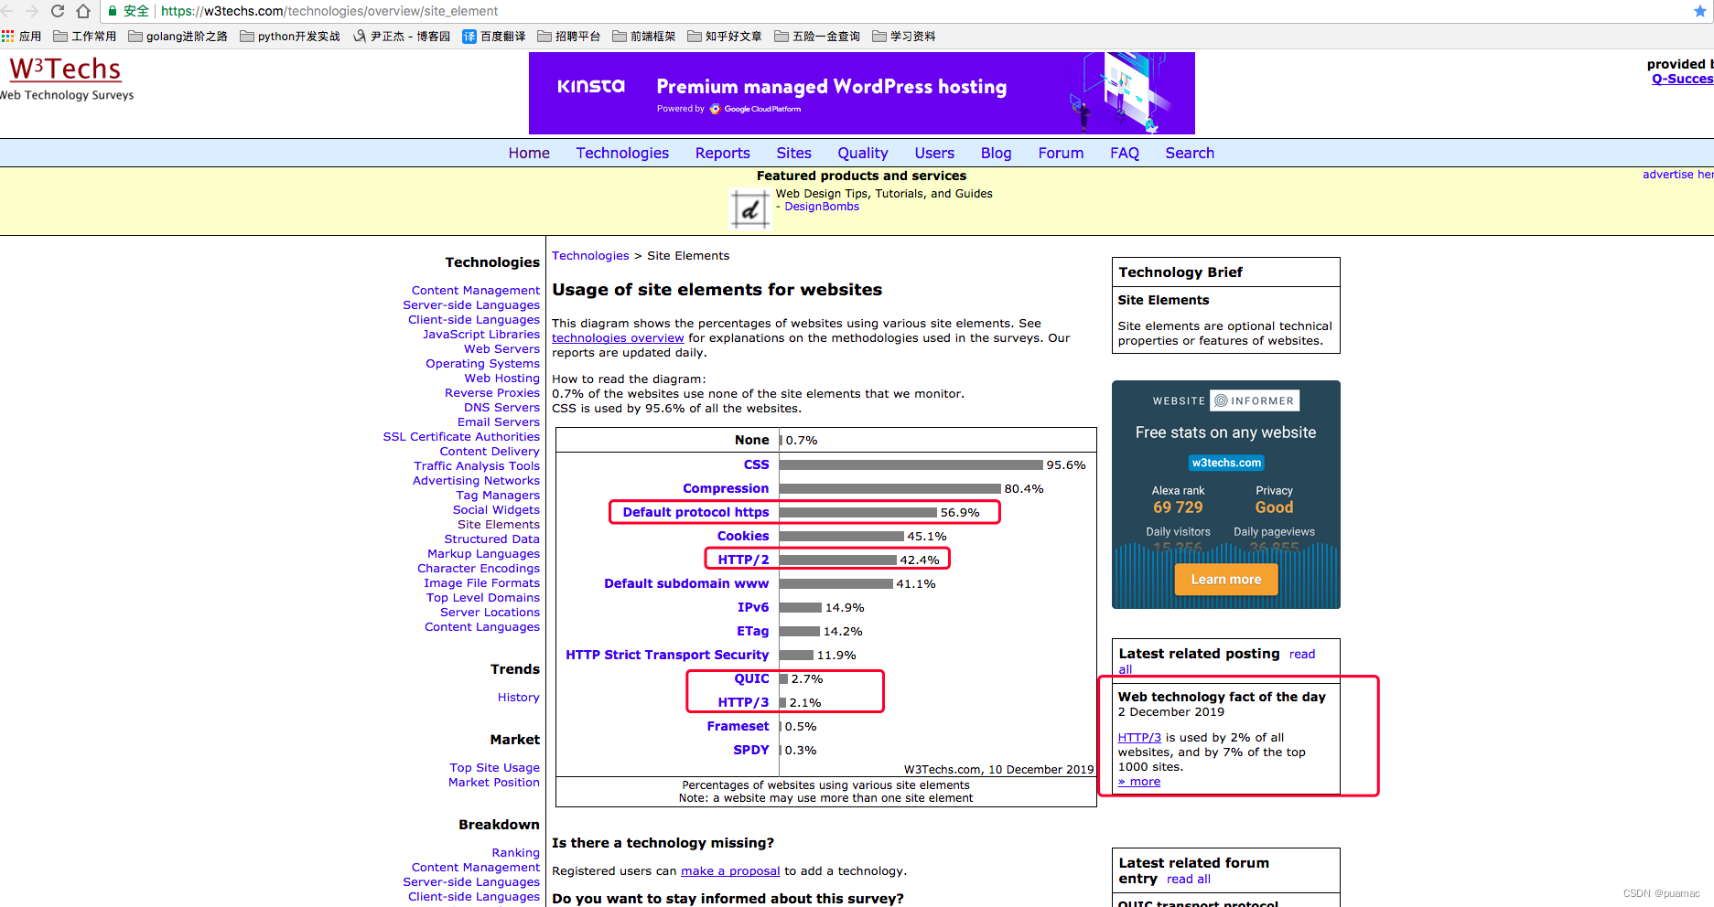Open the Reverse Proxies sidebar link
The image size is (1714, 907).
pyautogui.click(x=492, y=393)
